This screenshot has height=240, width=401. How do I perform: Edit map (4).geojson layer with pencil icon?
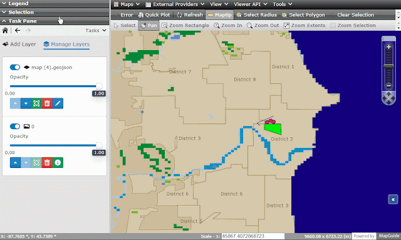pos(58,103)
